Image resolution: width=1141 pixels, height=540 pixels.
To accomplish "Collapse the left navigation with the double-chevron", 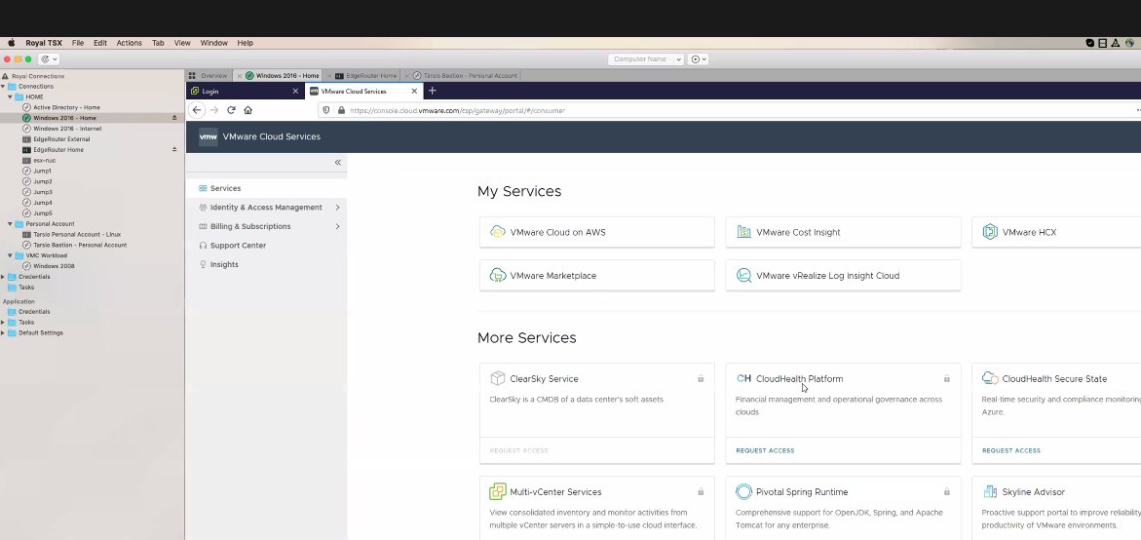I will (x=338, y=162).
